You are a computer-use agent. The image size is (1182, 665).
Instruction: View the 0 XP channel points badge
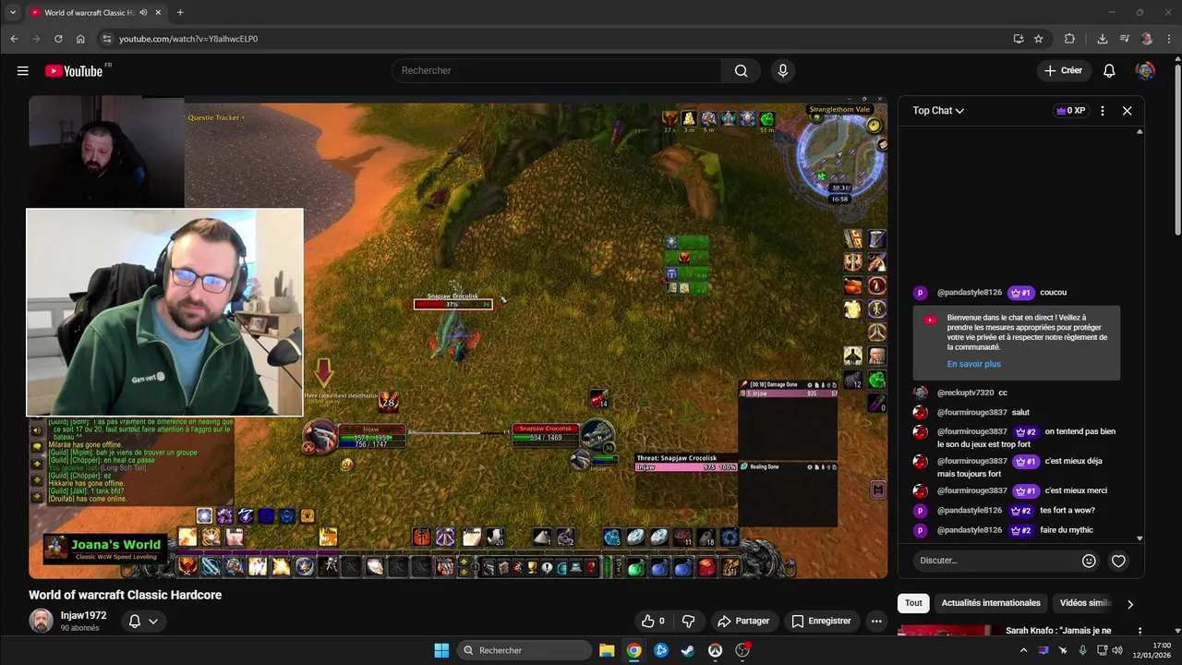(1071, 110)
